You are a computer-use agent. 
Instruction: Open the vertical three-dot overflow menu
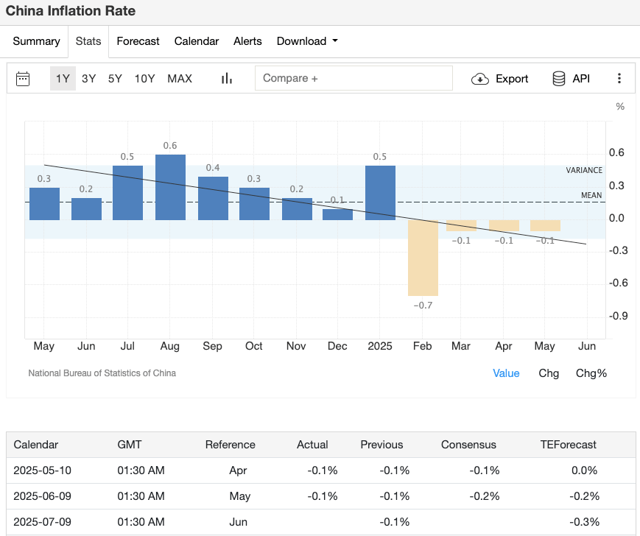tap(619, 78)
